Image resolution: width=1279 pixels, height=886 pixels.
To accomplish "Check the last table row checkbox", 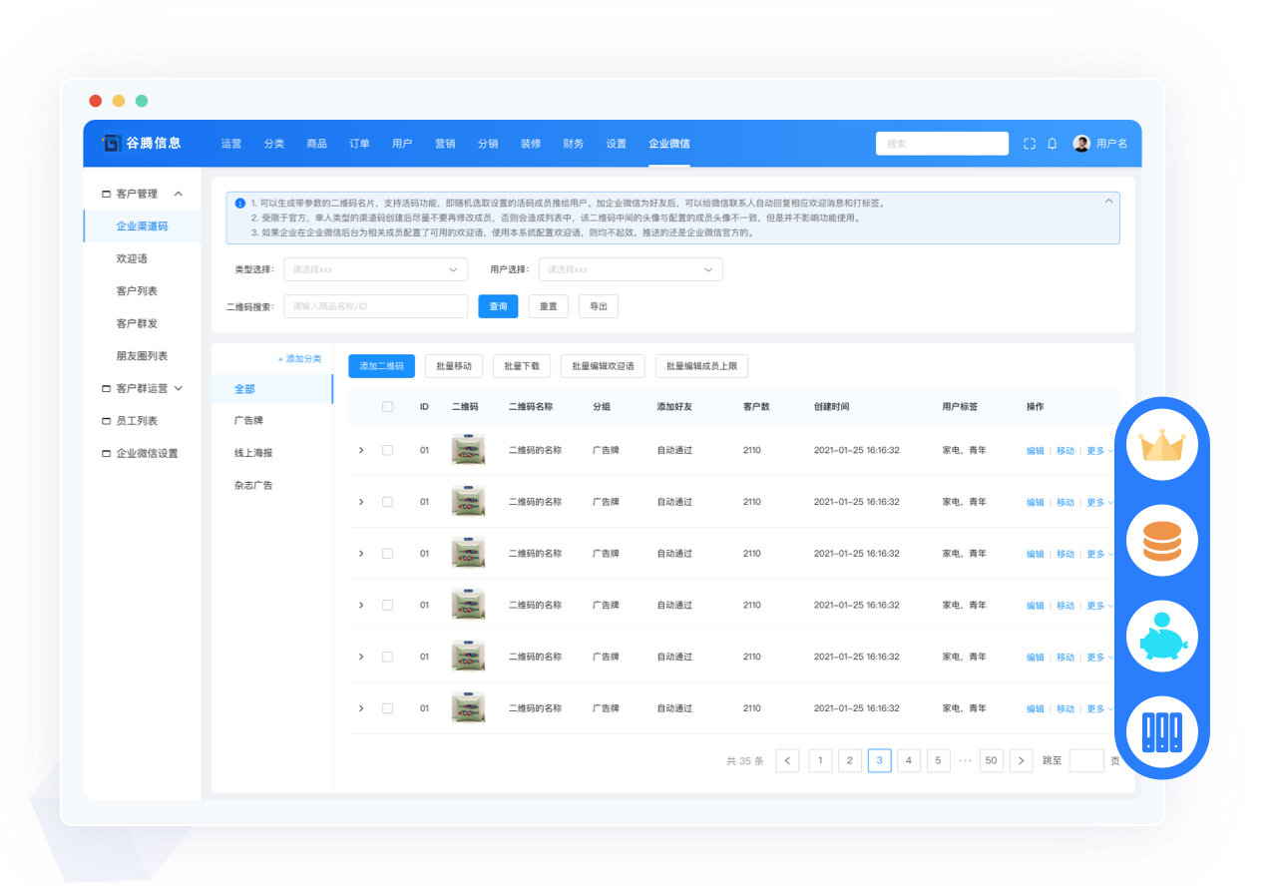I will 387,708.
